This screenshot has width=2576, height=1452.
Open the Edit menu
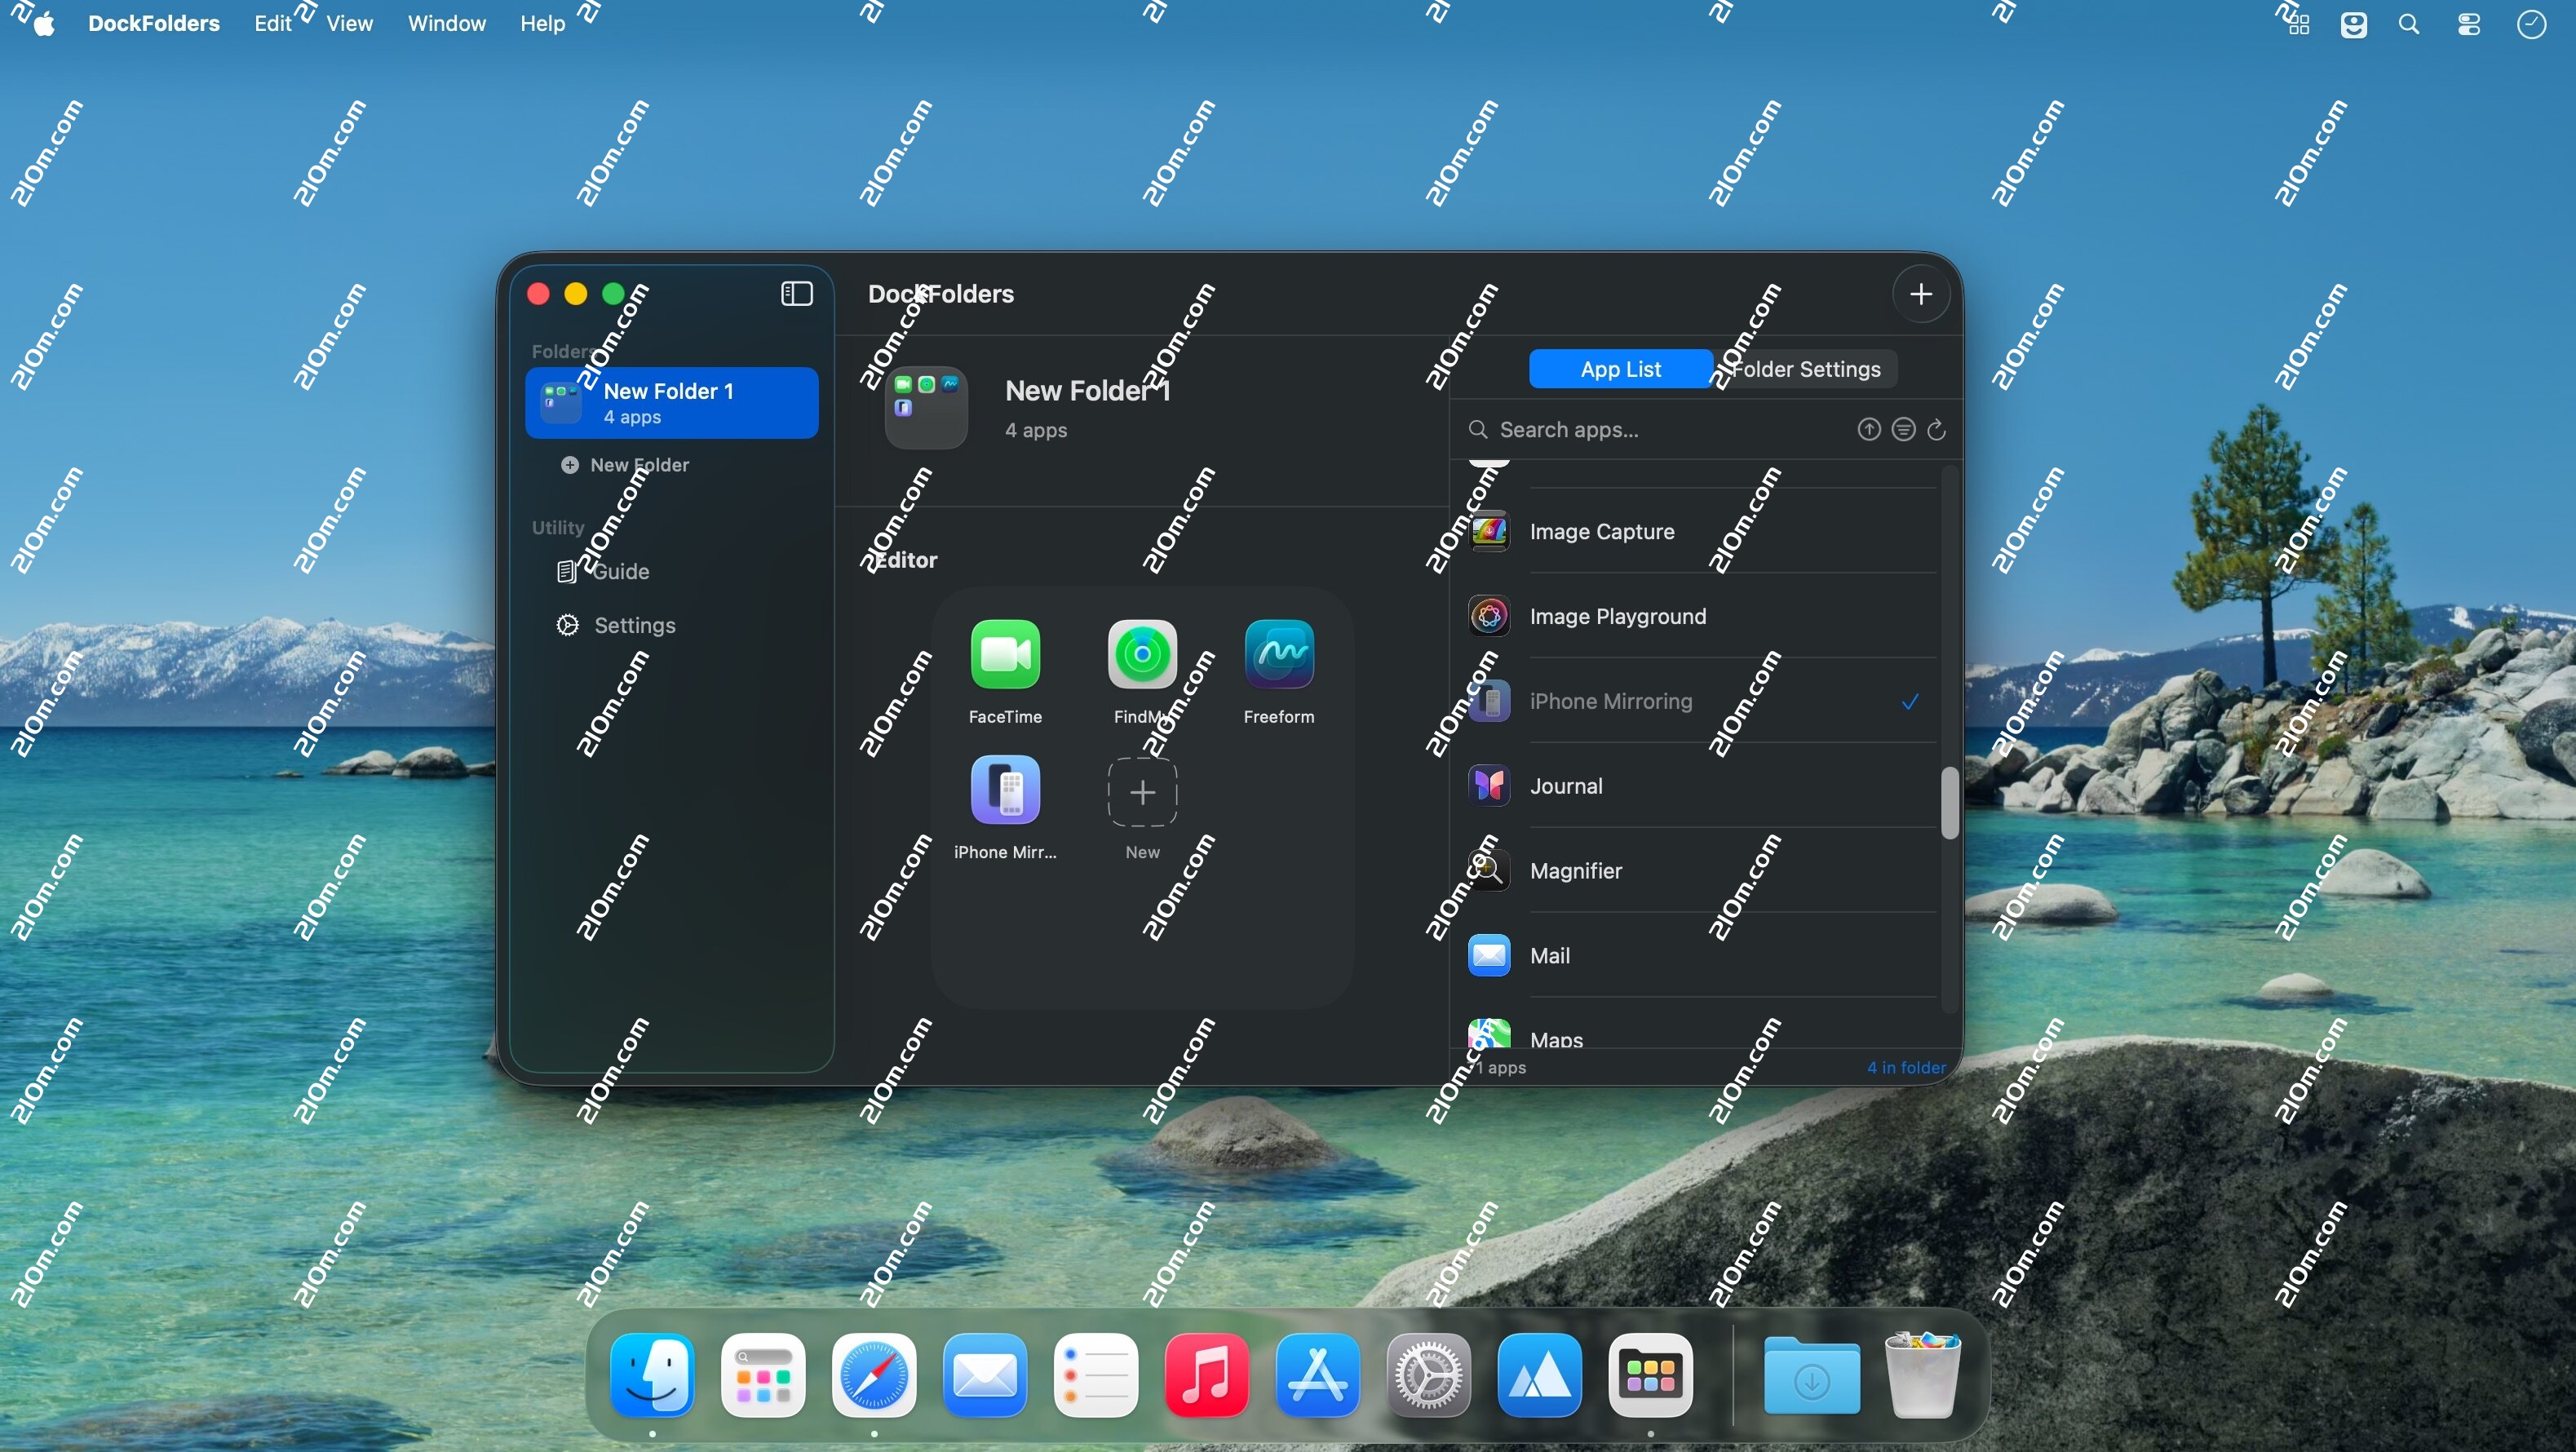(x=272, y=23)
